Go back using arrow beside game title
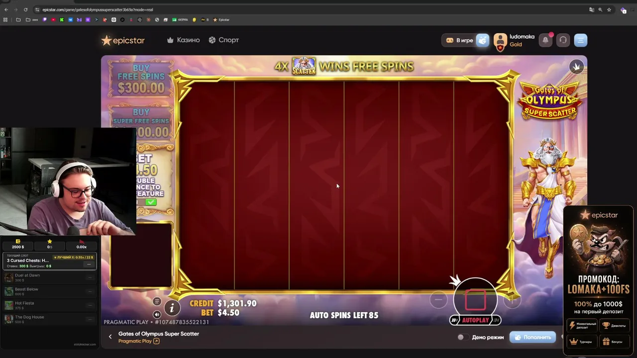This screenshot has height=358, width=637. pyautogui.click(x=110, y=337)
